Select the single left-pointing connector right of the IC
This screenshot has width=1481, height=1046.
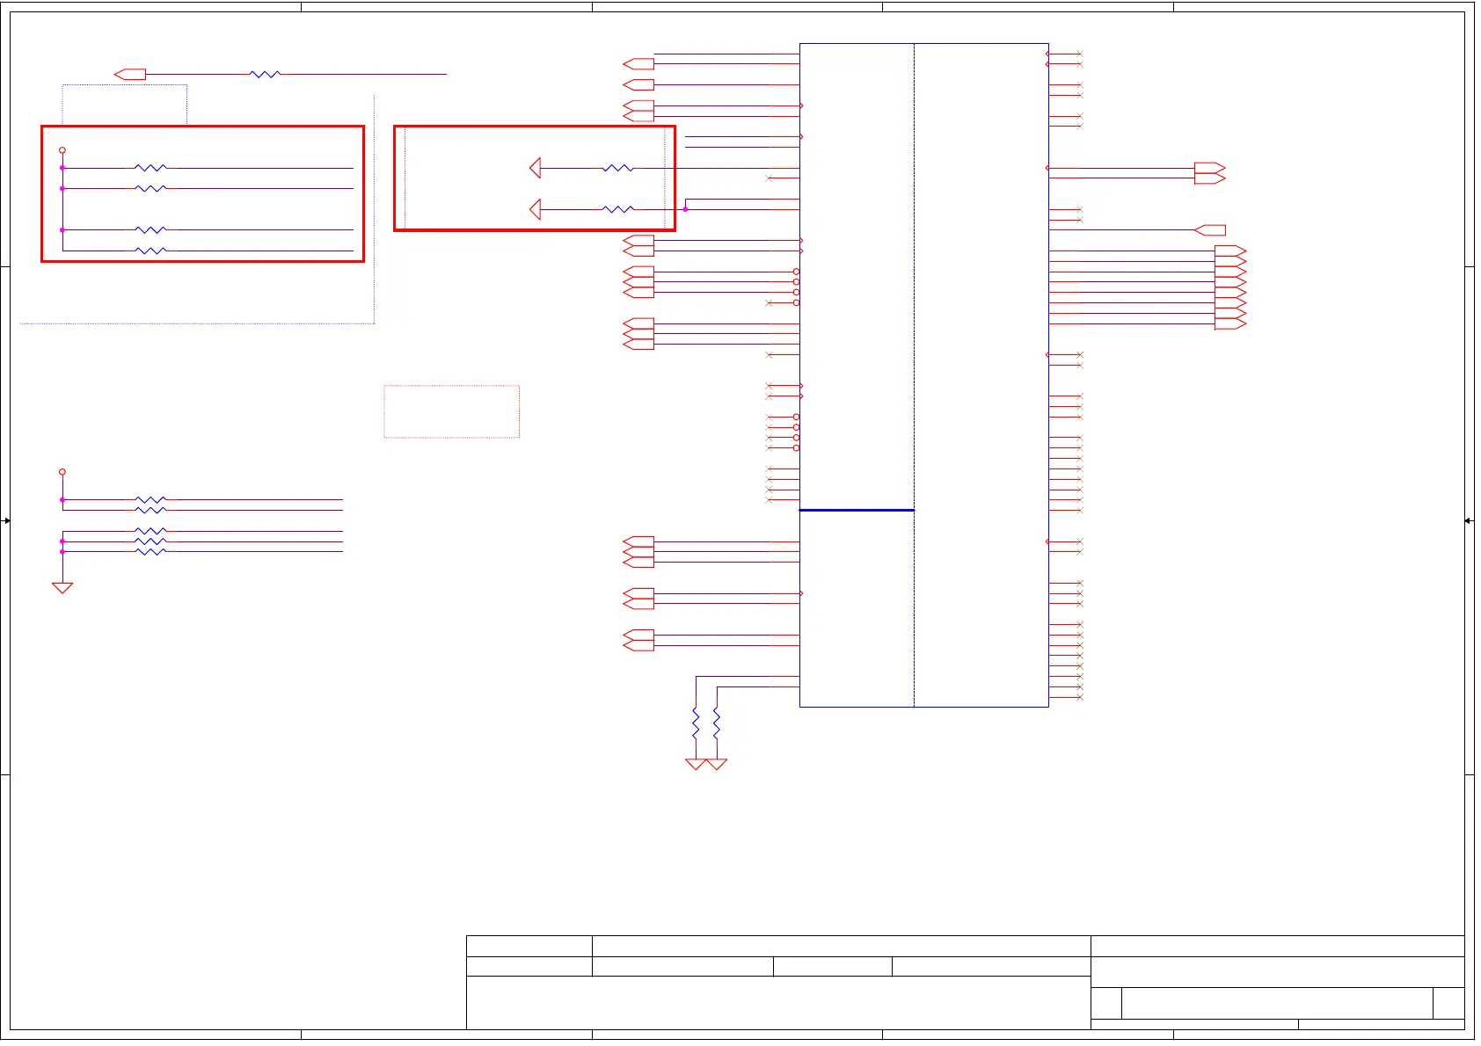[1210, 230]
